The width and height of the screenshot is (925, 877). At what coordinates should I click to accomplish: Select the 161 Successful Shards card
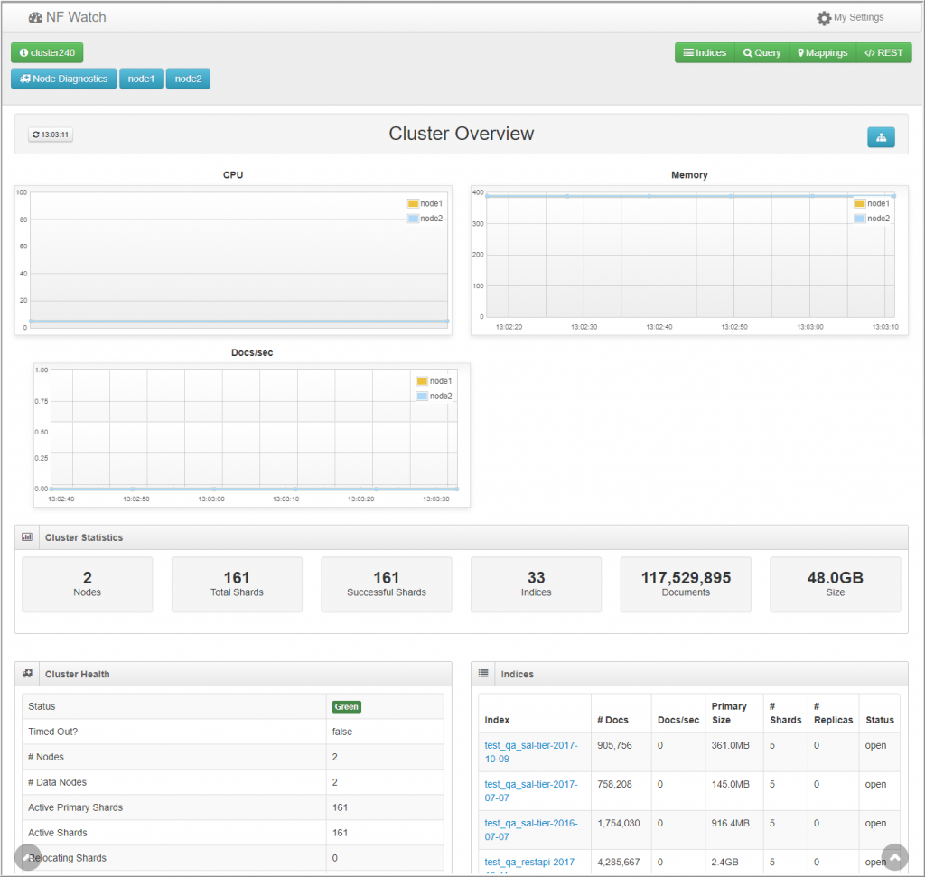coord(387,584)
